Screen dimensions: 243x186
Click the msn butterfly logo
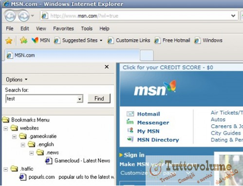[155, 88]
